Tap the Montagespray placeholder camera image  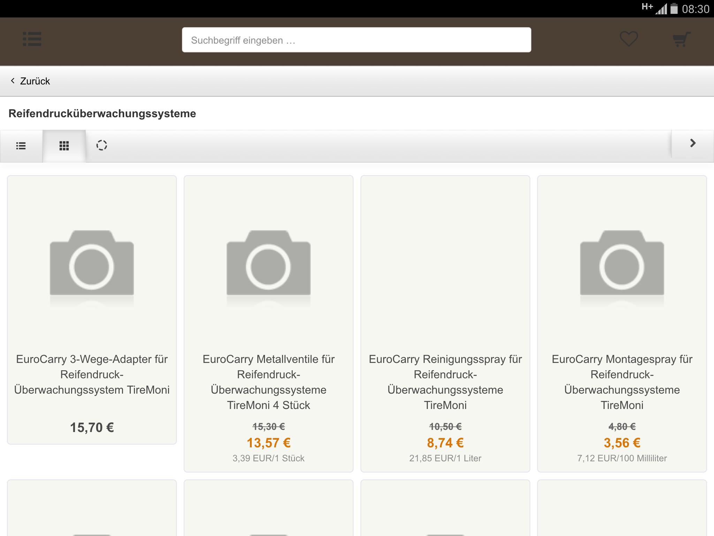click(622, 267)
